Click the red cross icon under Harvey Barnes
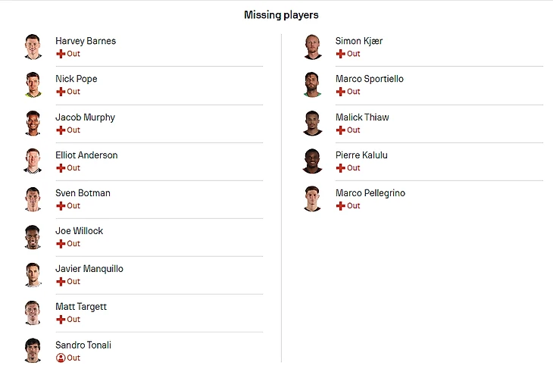The image size is (553, 372). pyautogui.click(x=61, y=54)
